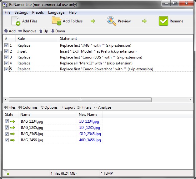
Task: Uncheck the IMG_2345.jpg file checkbox
Action: pos(7,134)
